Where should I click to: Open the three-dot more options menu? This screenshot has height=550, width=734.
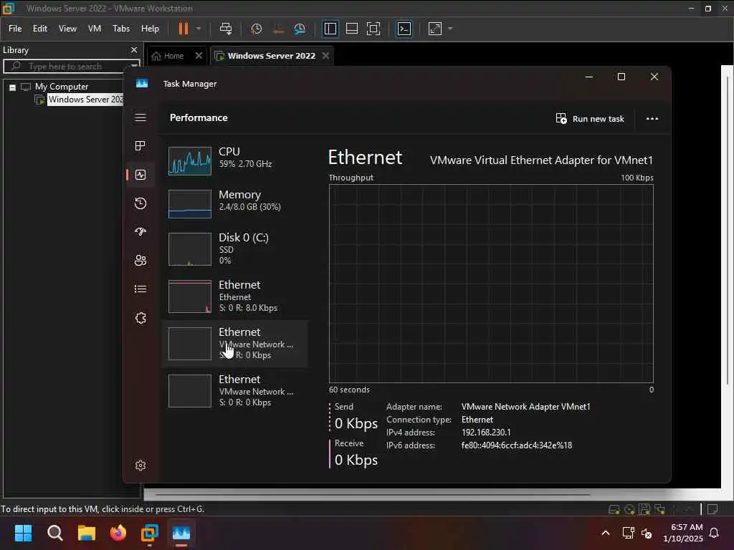[x=652, y=118]
